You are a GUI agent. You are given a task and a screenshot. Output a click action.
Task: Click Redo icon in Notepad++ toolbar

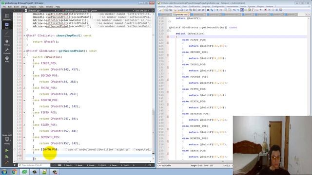pos(203,10)
